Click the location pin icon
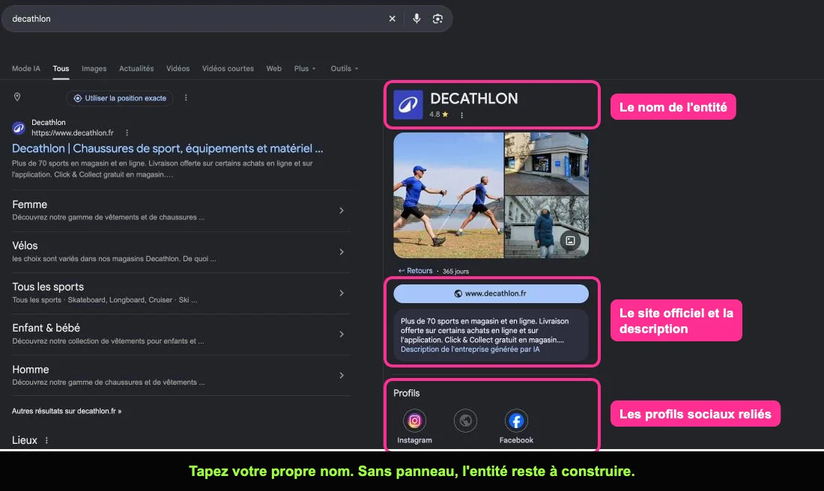Image resolution: width=824 pixels, height=491 pixels. point(16,97)
